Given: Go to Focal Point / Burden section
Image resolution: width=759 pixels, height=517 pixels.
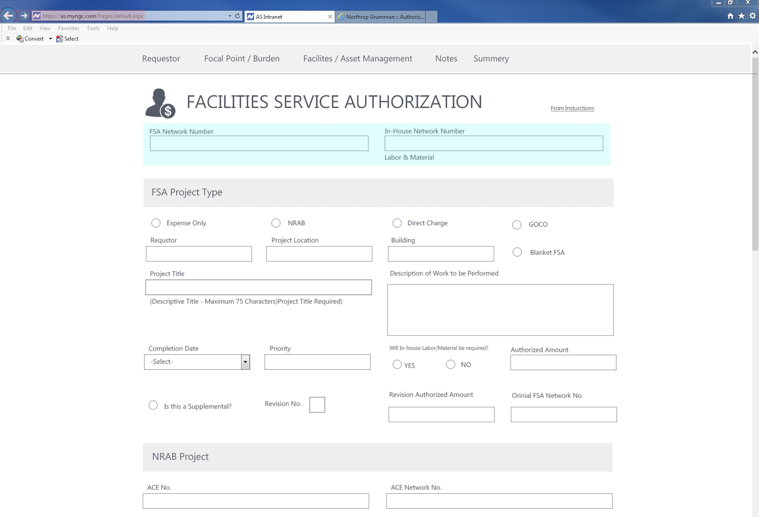Looking at the screenshot, I should pos(242,59).
